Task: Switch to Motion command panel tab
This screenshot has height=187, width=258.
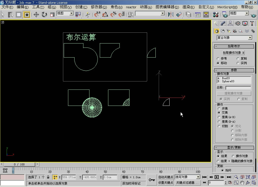Action: click(x=238, y=23)
